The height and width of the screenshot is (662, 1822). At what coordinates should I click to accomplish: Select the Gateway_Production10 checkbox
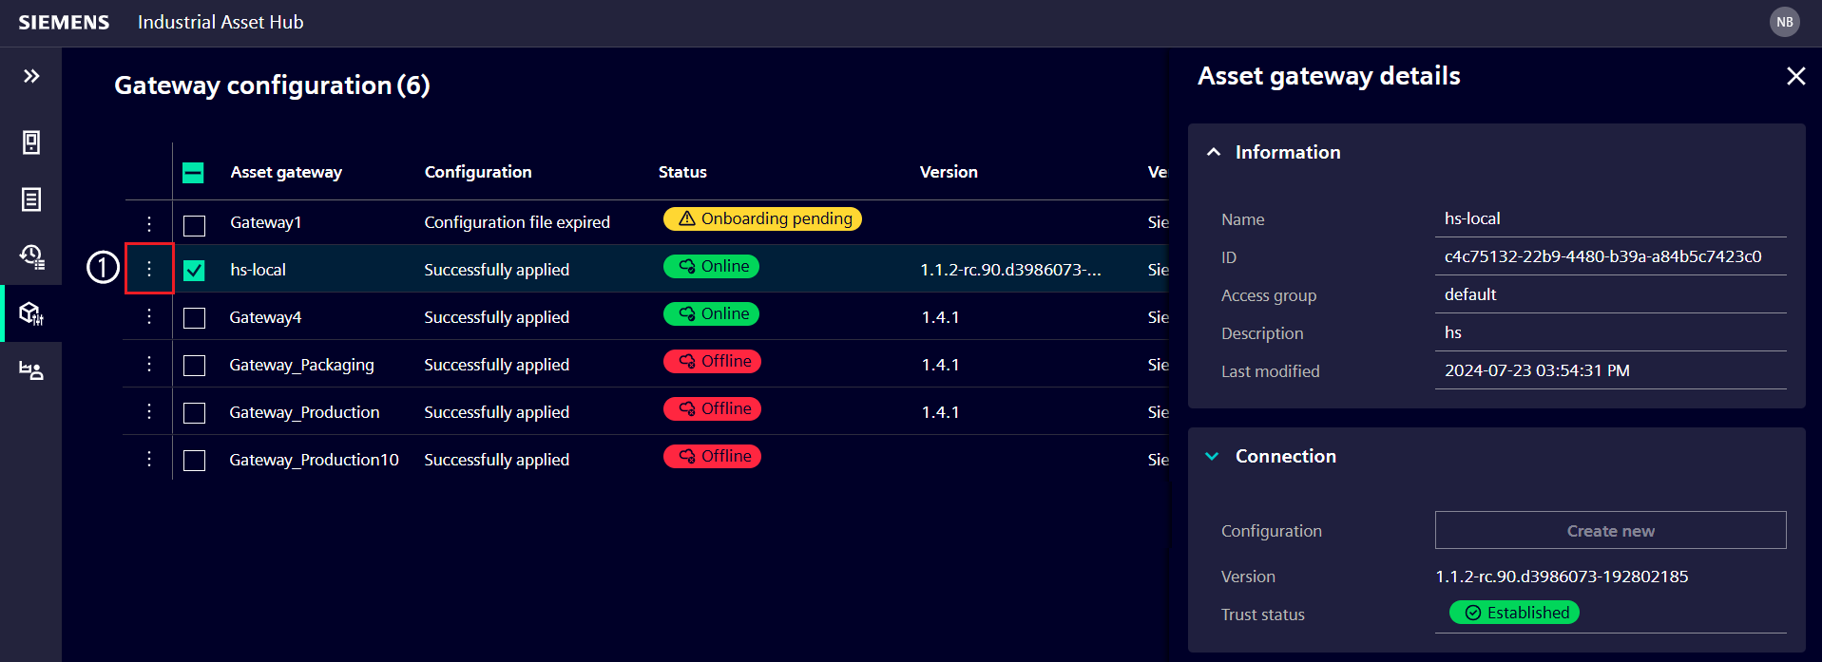(194, 461)
